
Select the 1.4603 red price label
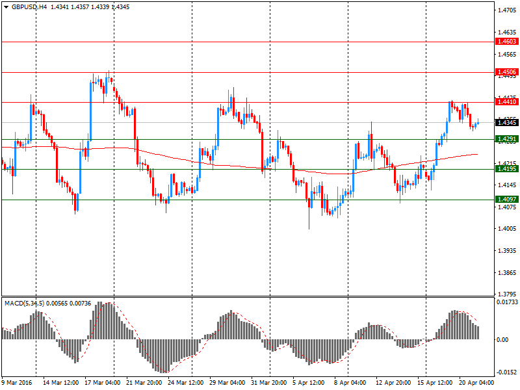tap(507, 42)
